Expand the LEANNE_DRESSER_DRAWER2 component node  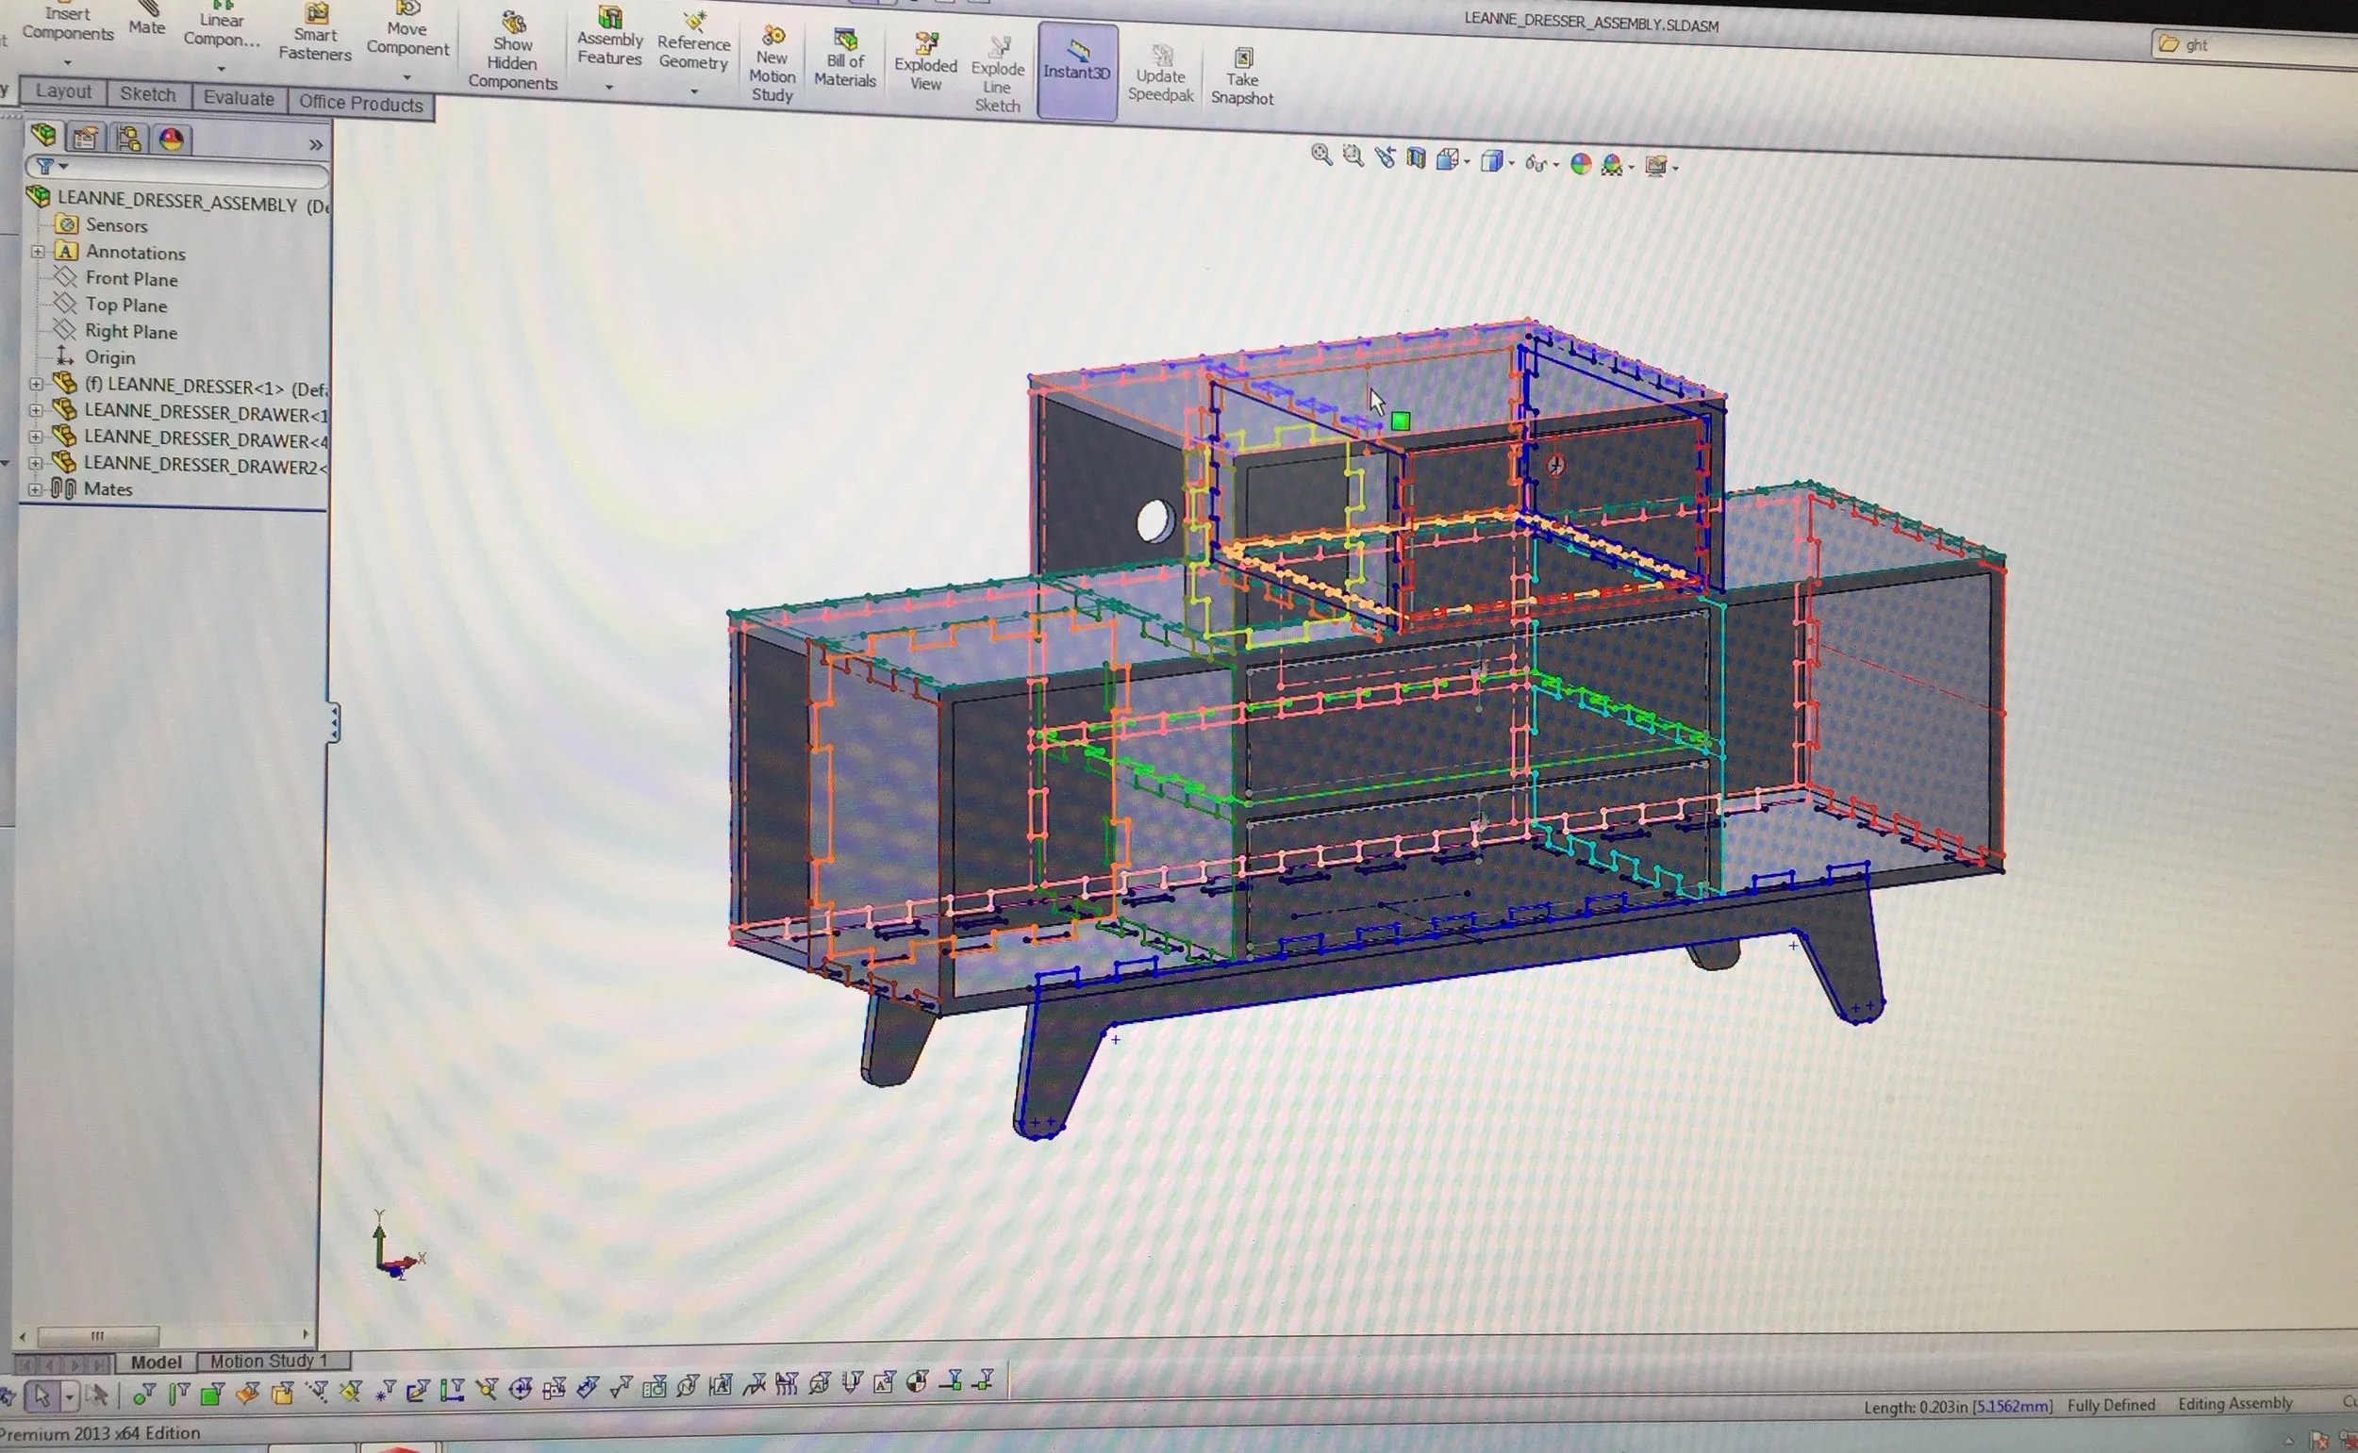35,463
